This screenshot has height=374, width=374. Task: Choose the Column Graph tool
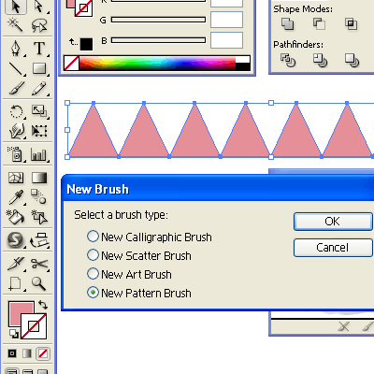pos(39,154)
